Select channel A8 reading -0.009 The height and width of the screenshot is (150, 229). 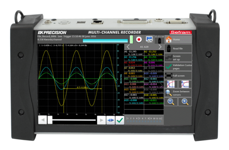(x=154, y=69)
